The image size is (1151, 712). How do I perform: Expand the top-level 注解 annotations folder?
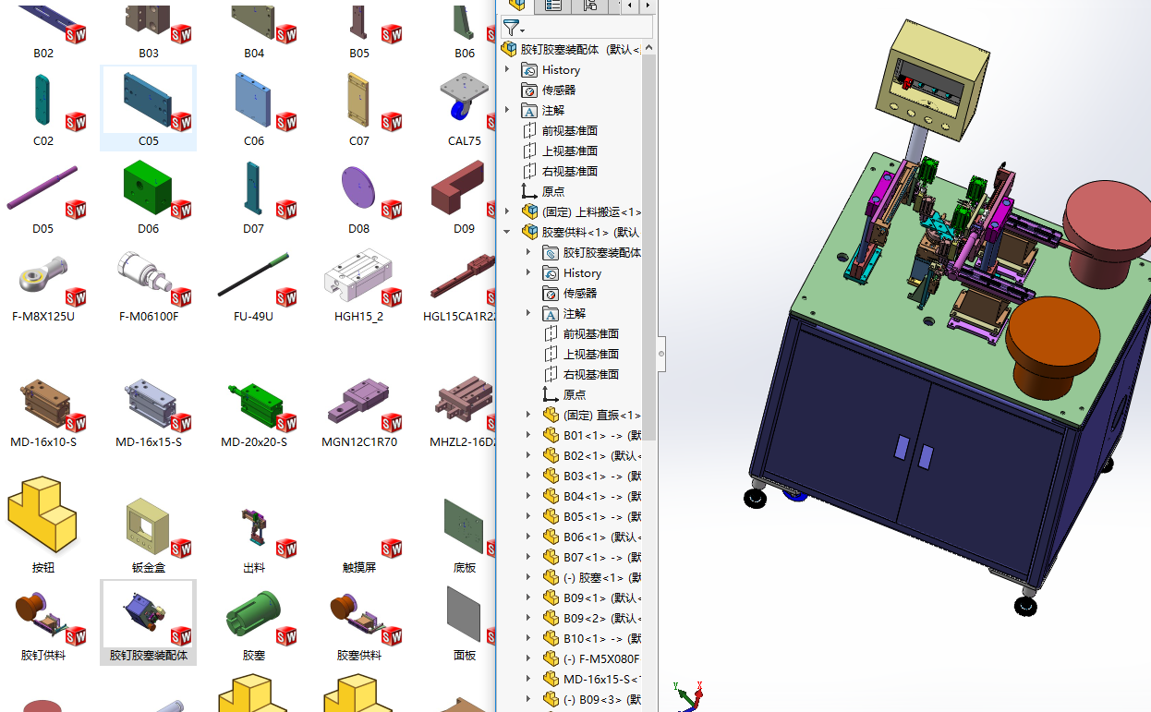506,111
